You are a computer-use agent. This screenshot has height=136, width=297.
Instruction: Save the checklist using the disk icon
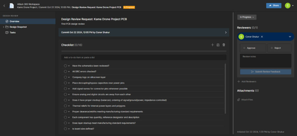(218, 45)
